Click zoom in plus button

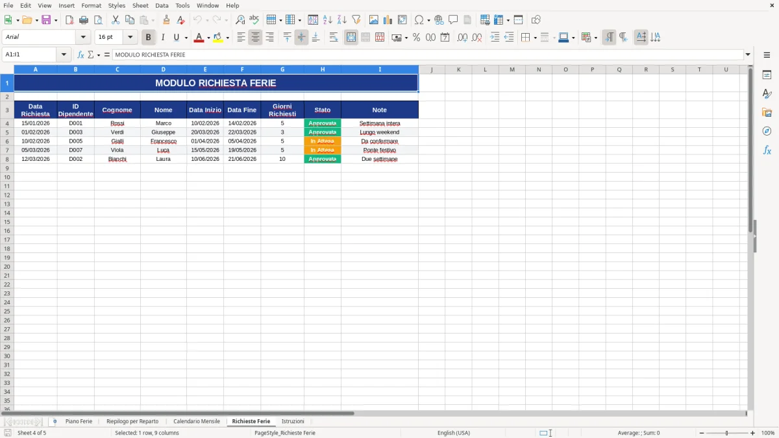point(752,433)
